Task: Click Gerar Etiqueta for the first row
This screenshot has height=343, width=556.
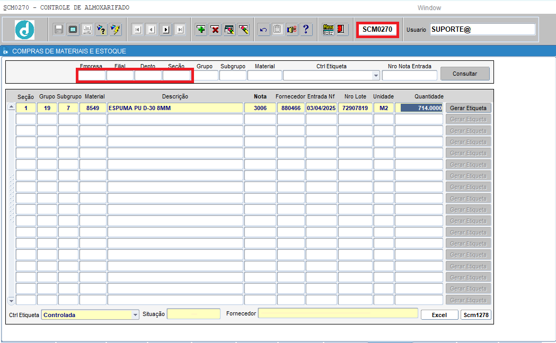Action: click(x=468, y=108)
